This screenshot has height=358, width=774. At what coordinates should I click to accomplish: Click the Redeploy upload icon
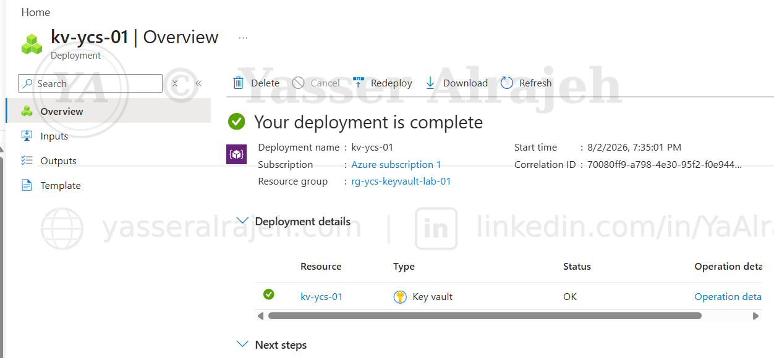(x=359, y=83)
